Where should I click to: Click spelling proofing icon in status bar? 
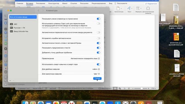click(46, 88)
